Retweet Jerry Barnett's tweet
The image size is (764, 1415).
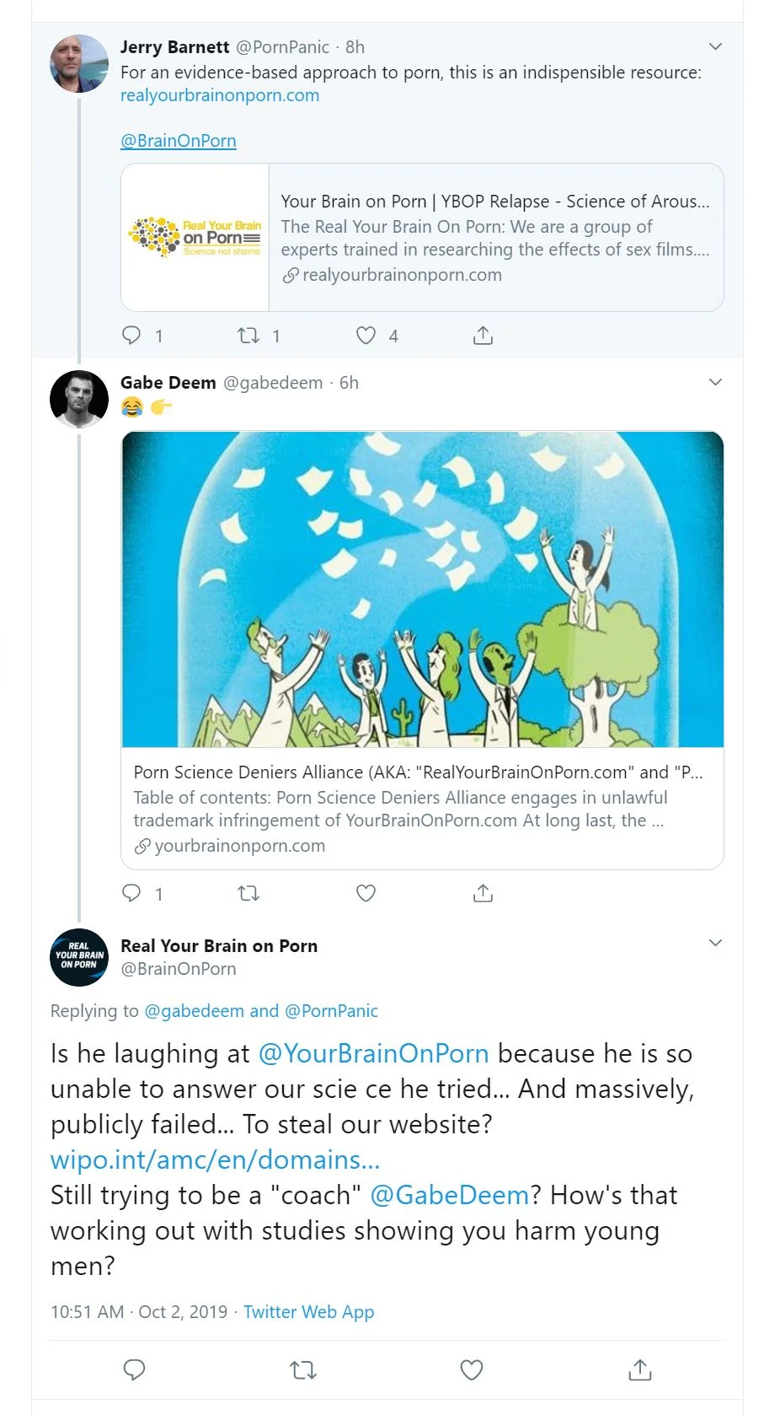(x=248, y=336)
